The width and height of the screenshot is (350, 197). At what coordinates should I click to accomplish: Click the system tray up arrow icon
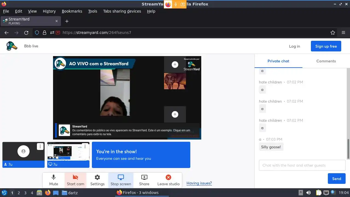tap(301, 192)
